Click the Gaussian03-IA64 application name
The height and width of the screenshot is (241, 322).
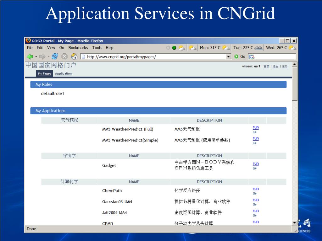tap(117, 202)
